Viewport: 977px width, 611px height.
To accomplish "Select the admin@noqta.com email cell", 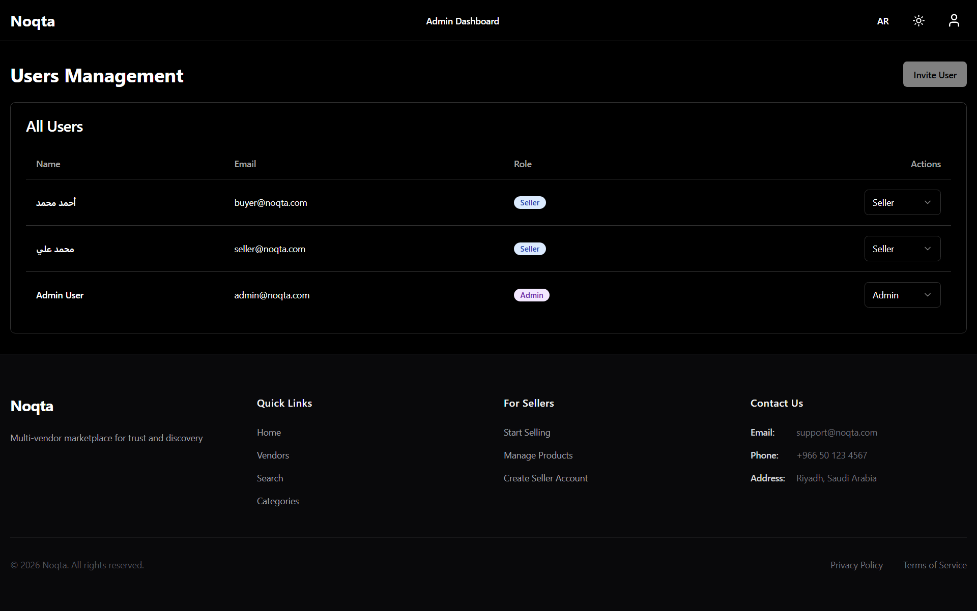I will 272,295.
